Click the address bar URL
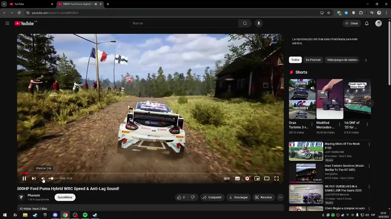The image size is (391, 219). 55,13
